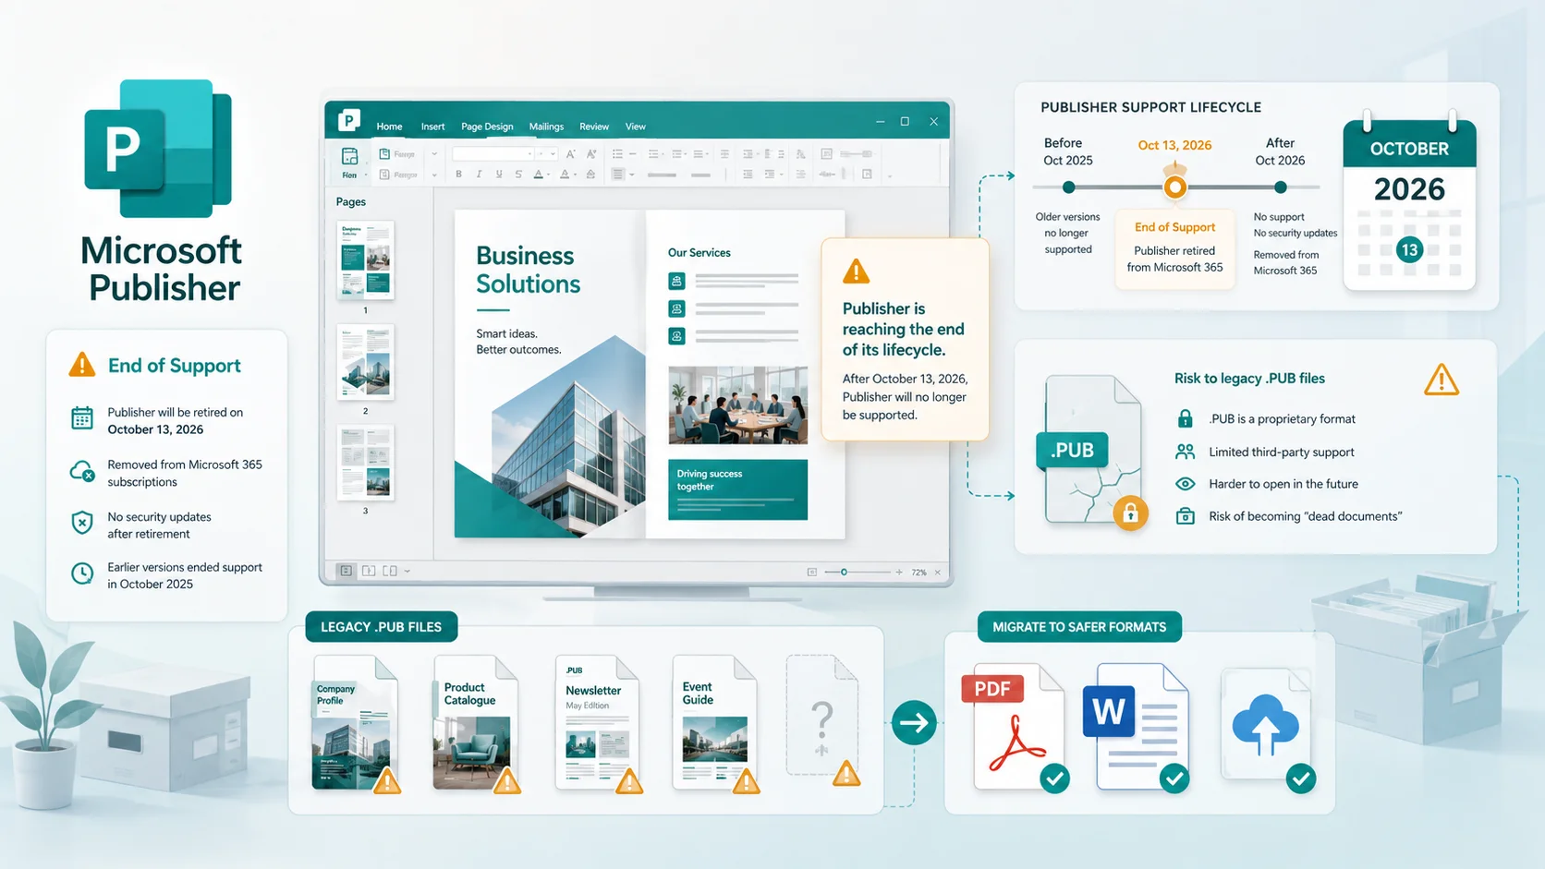This screenshot has height=869, width=1545.
Task: Select page 1 thumbnail in Pages pane
Action: tap(365, 259)
